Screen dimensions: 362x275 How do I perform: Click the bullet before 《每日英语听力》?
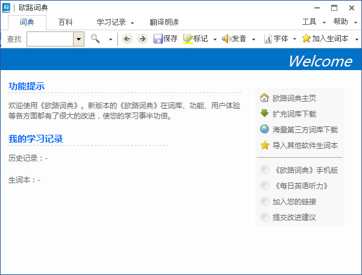click(x=265, y=186)
